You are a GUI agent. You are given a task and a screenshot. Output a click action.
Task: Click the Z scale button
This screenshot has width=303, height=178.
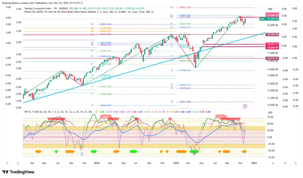18,163
